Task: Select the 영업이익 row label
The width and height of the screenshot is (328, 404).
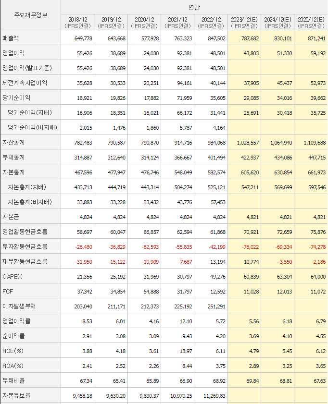Action: tap(13, 53)
